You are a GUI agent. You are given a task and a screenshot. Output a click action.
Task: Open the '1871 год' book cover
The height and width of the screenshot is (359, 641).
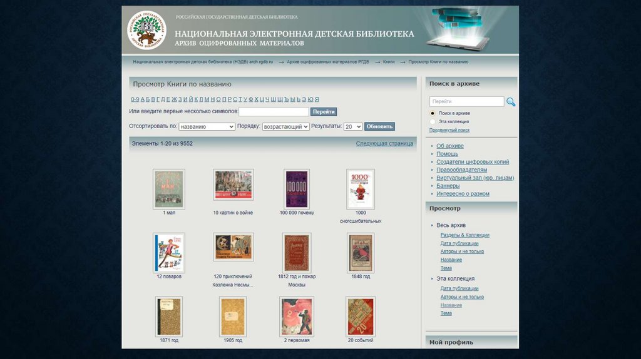click(x=169, y=316)
